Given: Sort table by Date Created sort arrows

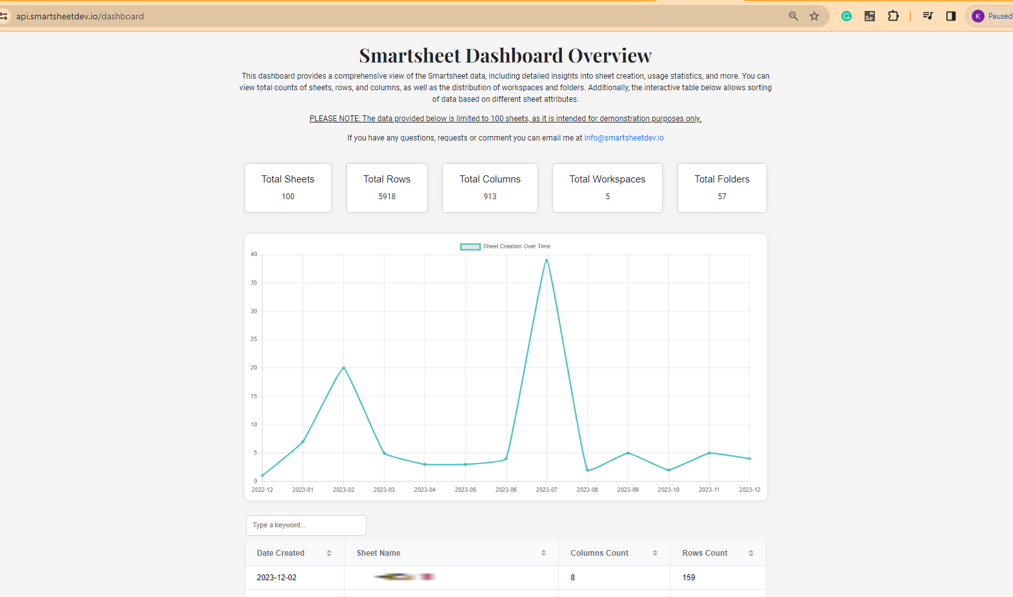Looking at the screenshot, I should click(329, 553).
